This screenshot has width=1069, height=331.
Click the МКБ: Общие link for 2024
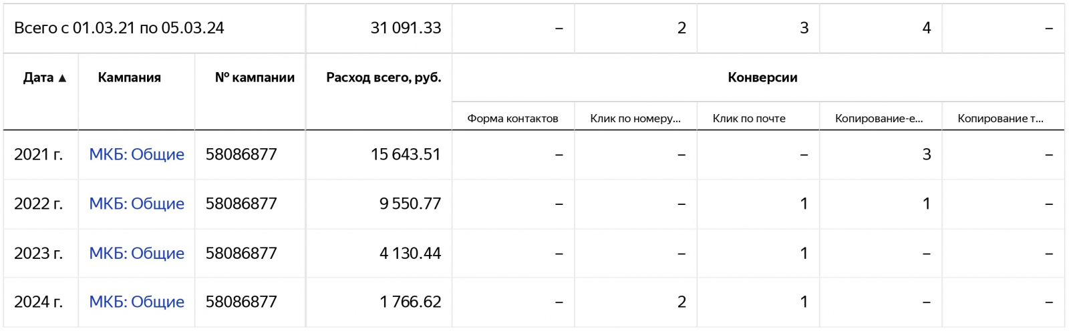coord(136,302)
